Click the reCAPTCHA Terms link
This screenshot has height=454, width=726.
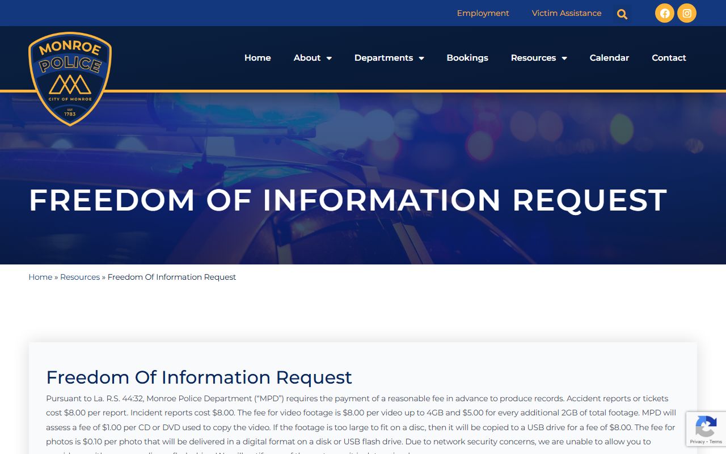(716, 442)
